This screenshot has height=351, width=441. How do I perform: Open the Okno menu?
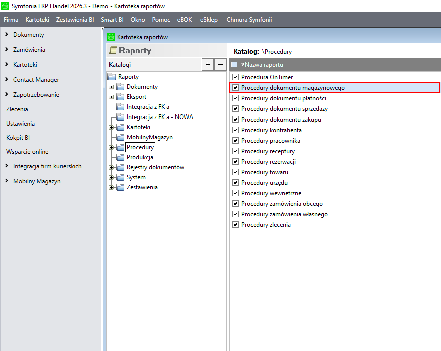(x=138, y=20)
